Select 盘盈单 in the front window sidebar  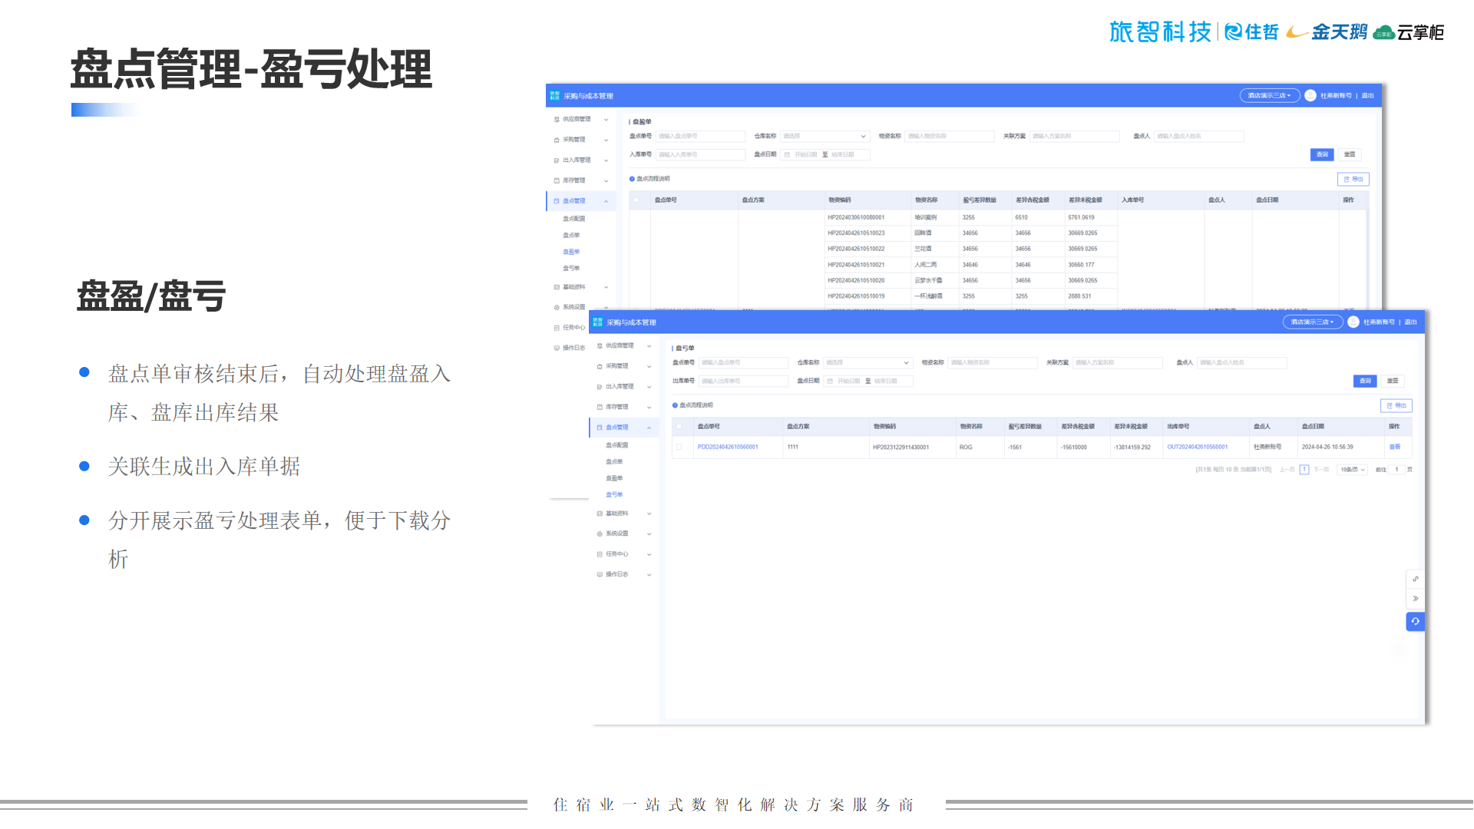point(614,478)
